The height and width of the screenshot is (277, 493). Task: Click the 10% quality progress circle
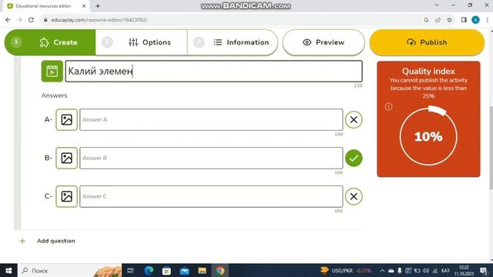pos(428,137)
